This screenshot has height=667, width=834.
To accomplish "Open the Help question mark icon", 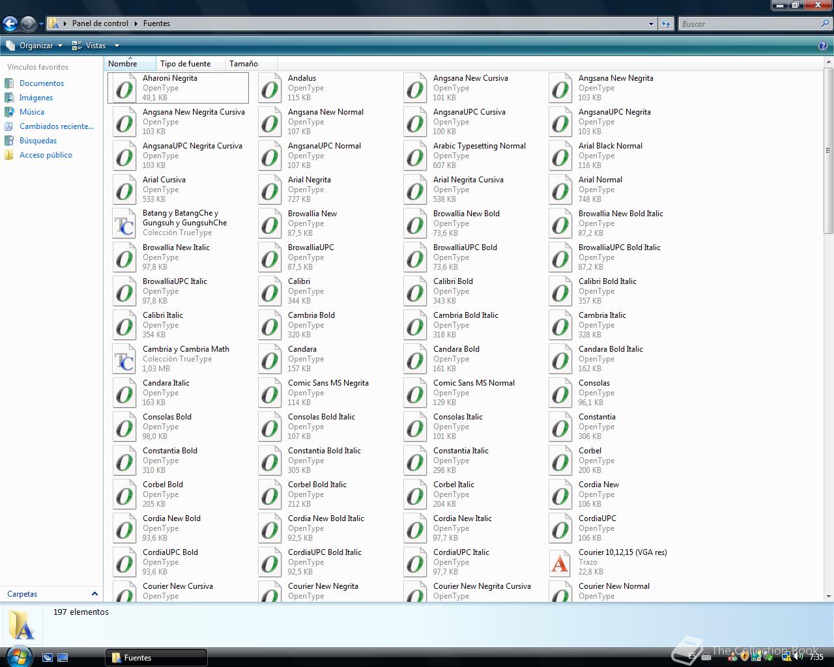I will coord(823,46).
